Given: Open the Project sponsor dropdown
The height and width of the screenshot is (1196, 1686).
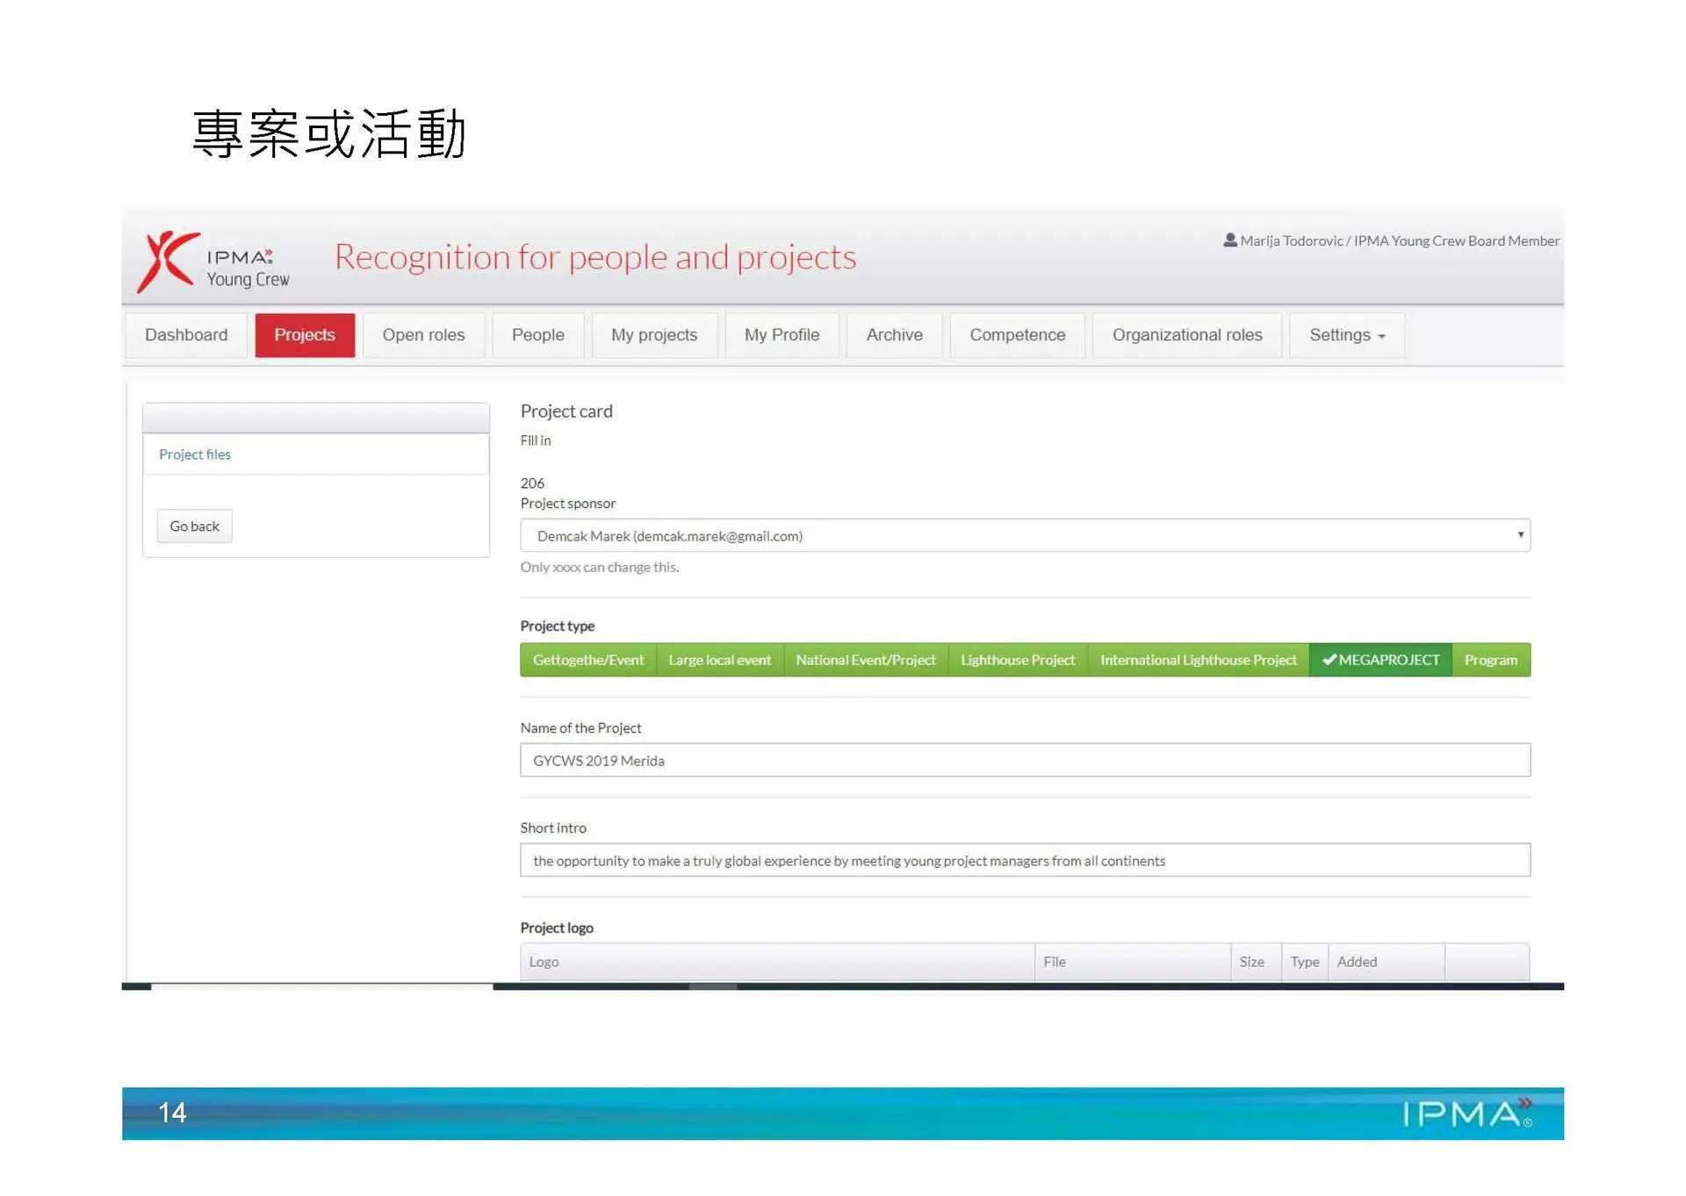Looking at the screenshot, I should pyautogui.click(x=1024, y=535).
